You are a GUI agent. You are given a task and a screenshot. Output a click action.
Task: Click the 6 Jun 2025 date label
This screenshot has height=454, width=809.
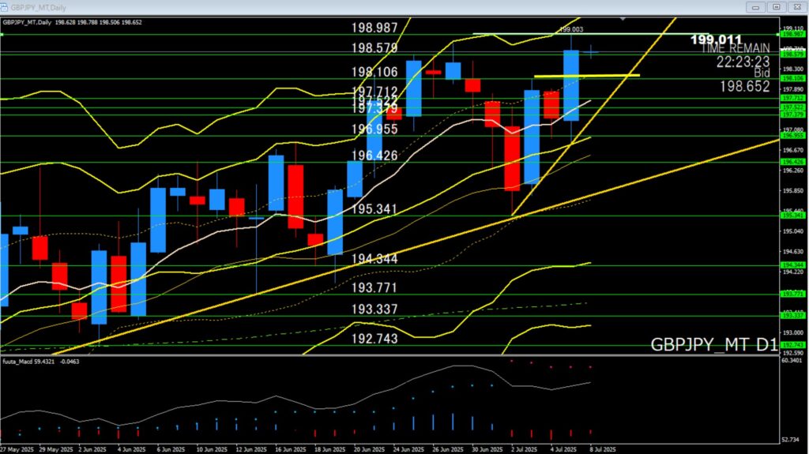point(171,450)
